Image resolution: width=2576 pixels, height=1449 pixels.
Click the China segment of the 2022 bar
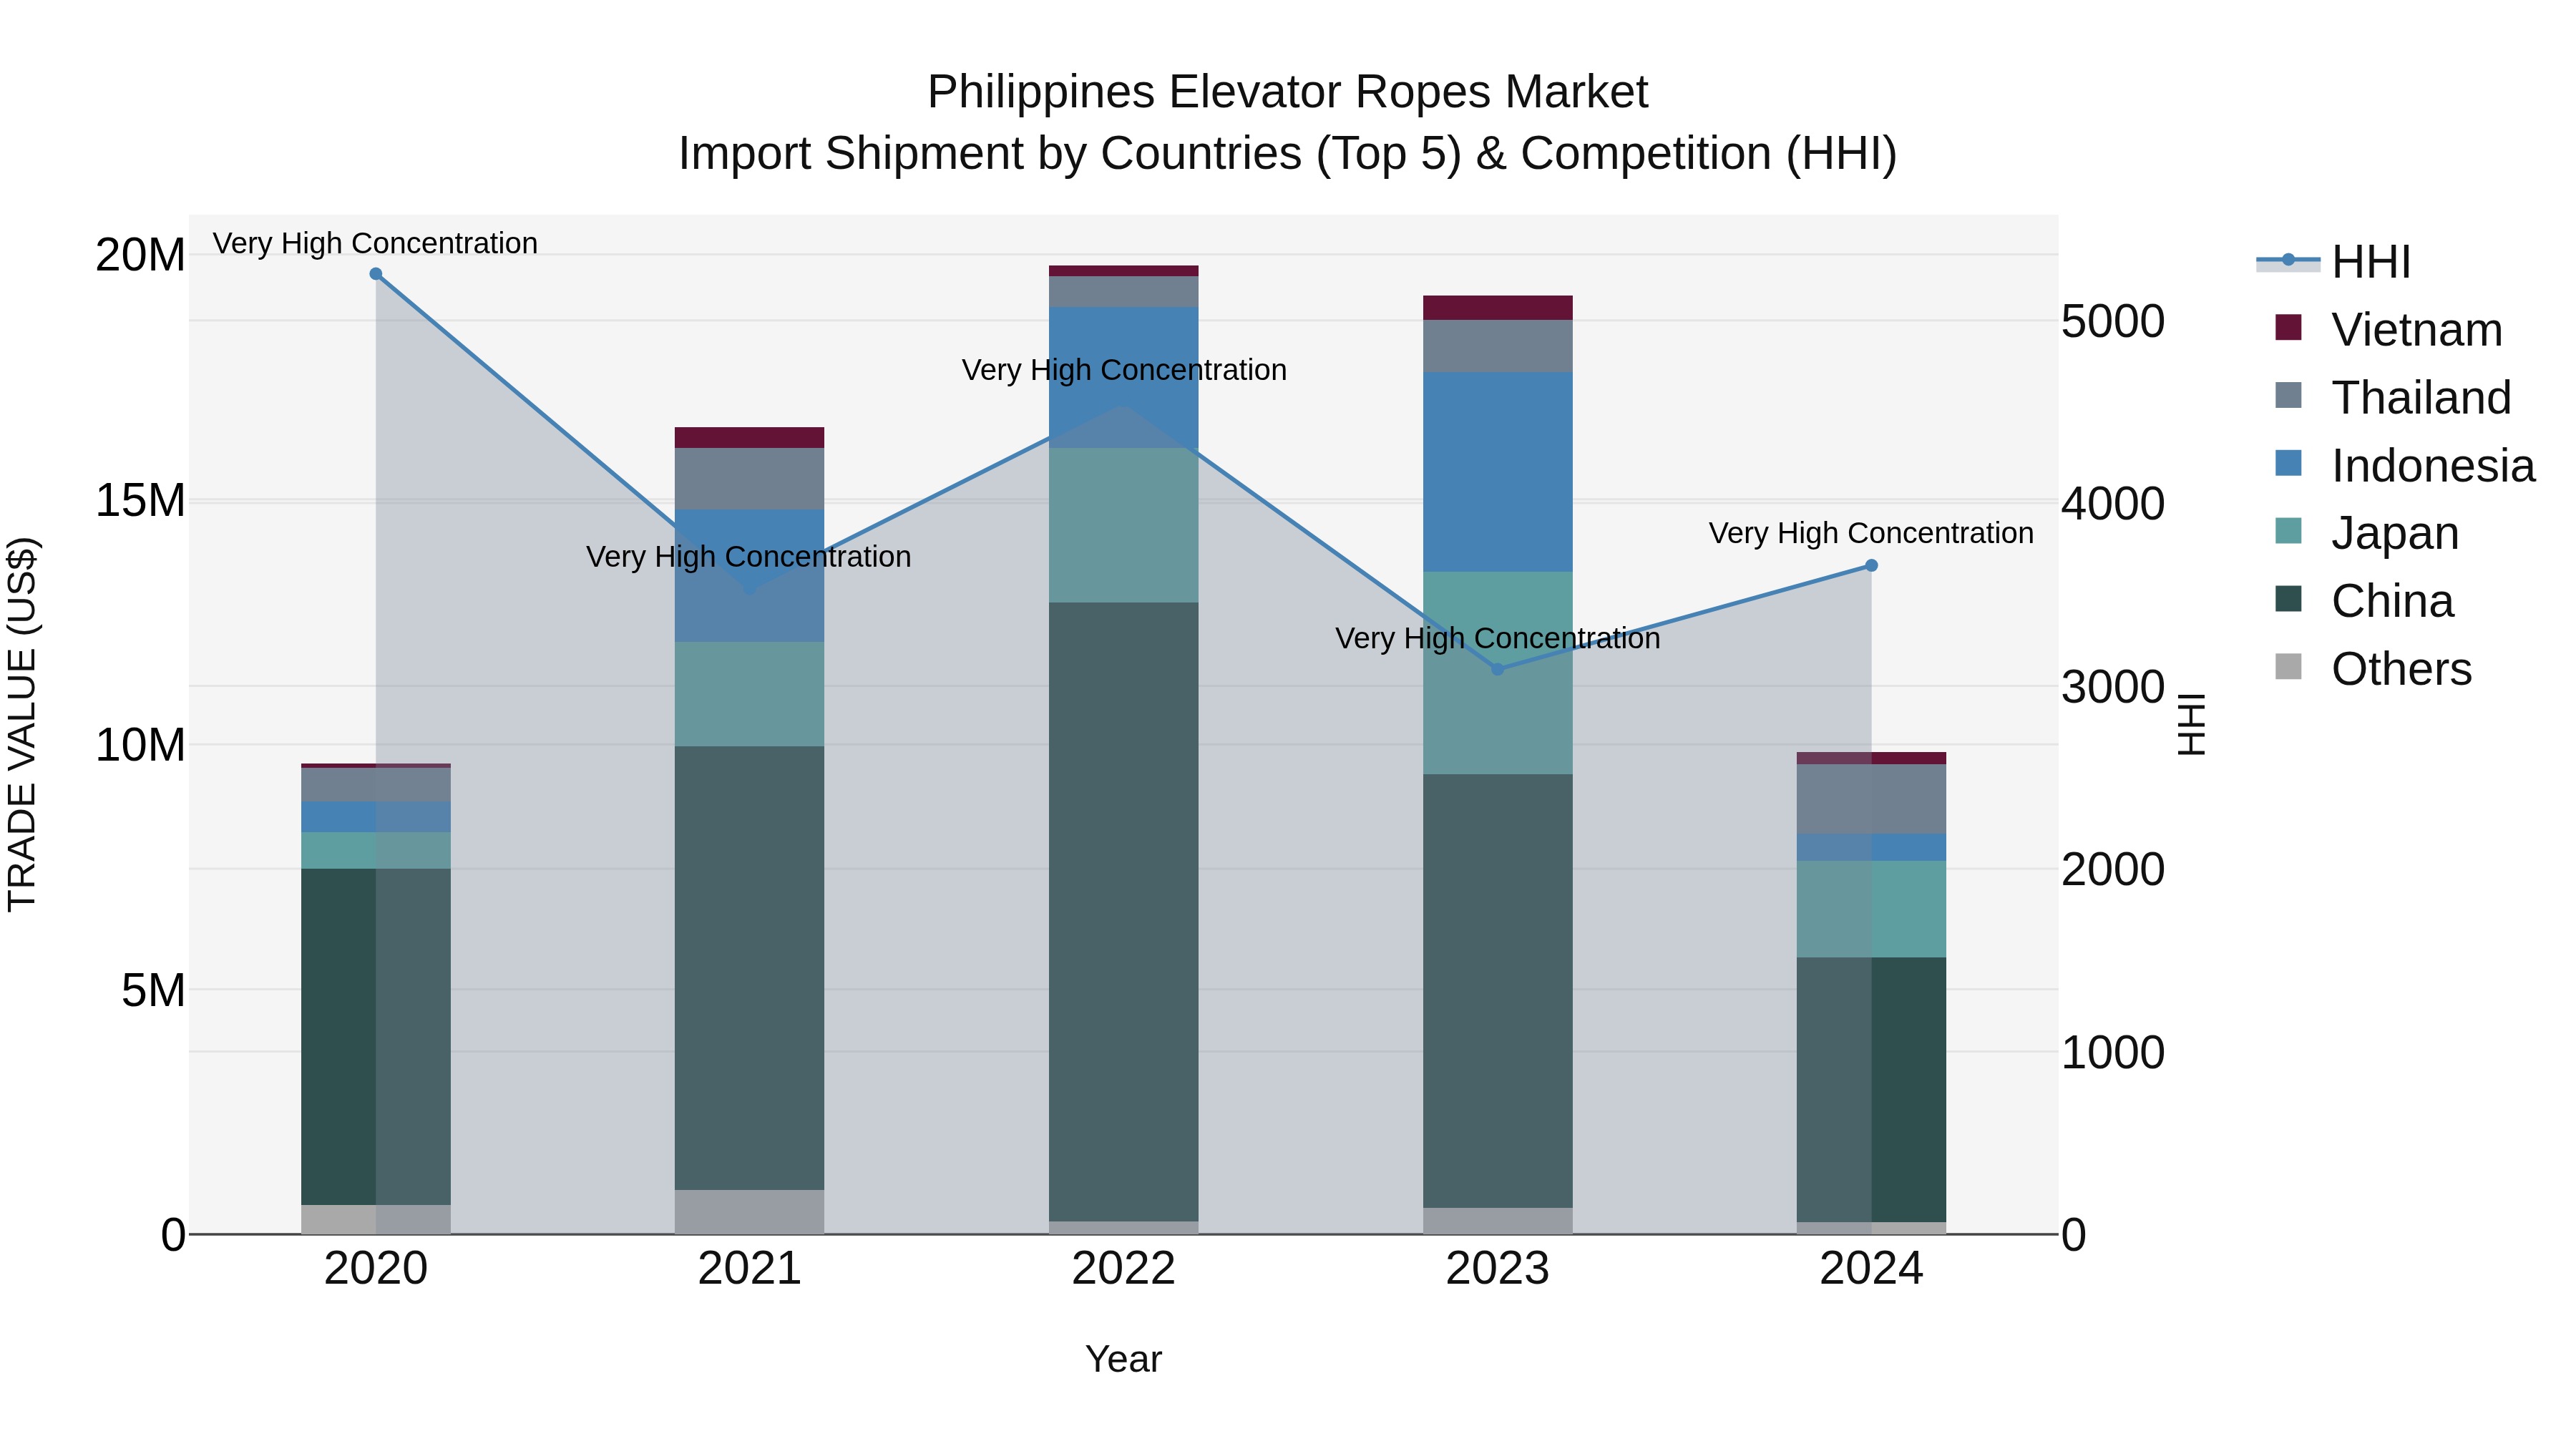click(1123, 912)
